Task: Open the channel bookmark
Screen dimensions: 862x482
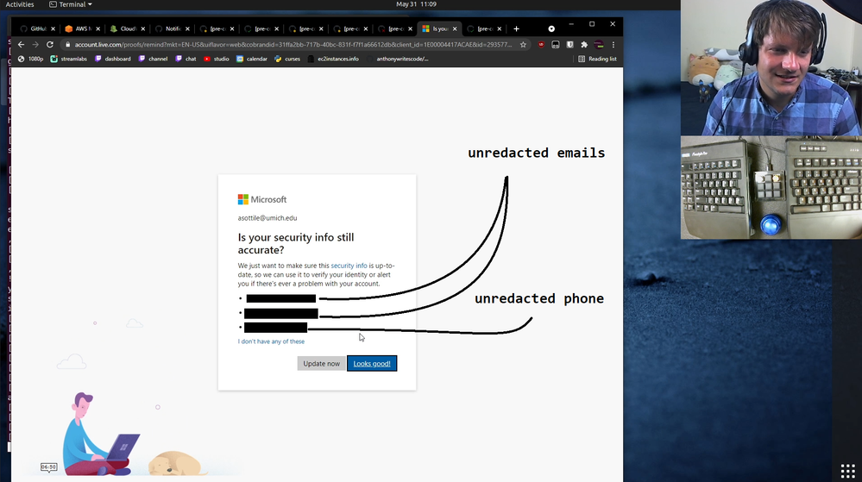Action: [154, 59]
